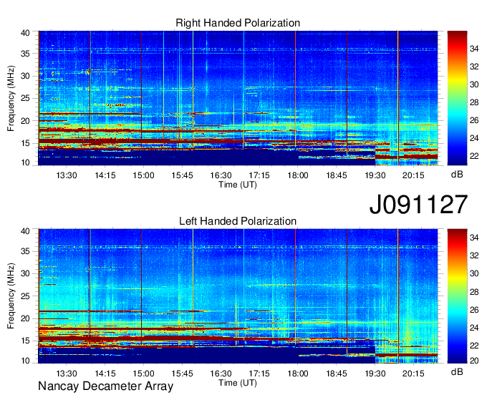Click the 16:30 tick on top time axis

221,175
